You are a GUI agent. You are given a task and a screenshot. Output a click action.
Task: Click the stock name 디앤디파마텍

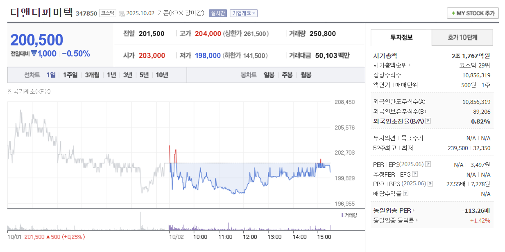tap(41, 13)
